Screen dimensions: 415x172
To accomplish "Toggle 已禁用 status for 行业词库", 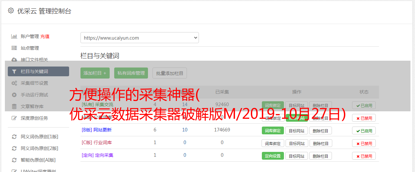I will pyautogui.click(x=364, y=143).
